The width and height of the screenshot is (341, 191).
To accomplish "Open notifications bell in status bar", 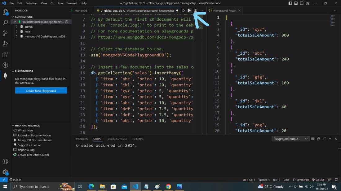I will tap(336, 180).
